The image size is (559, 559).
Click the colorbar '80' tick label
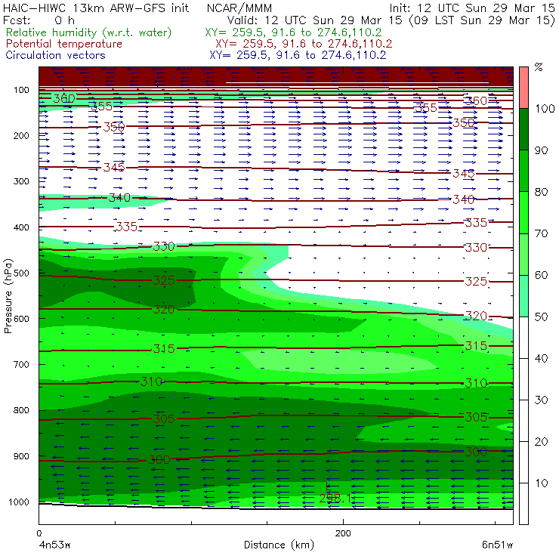541,192
